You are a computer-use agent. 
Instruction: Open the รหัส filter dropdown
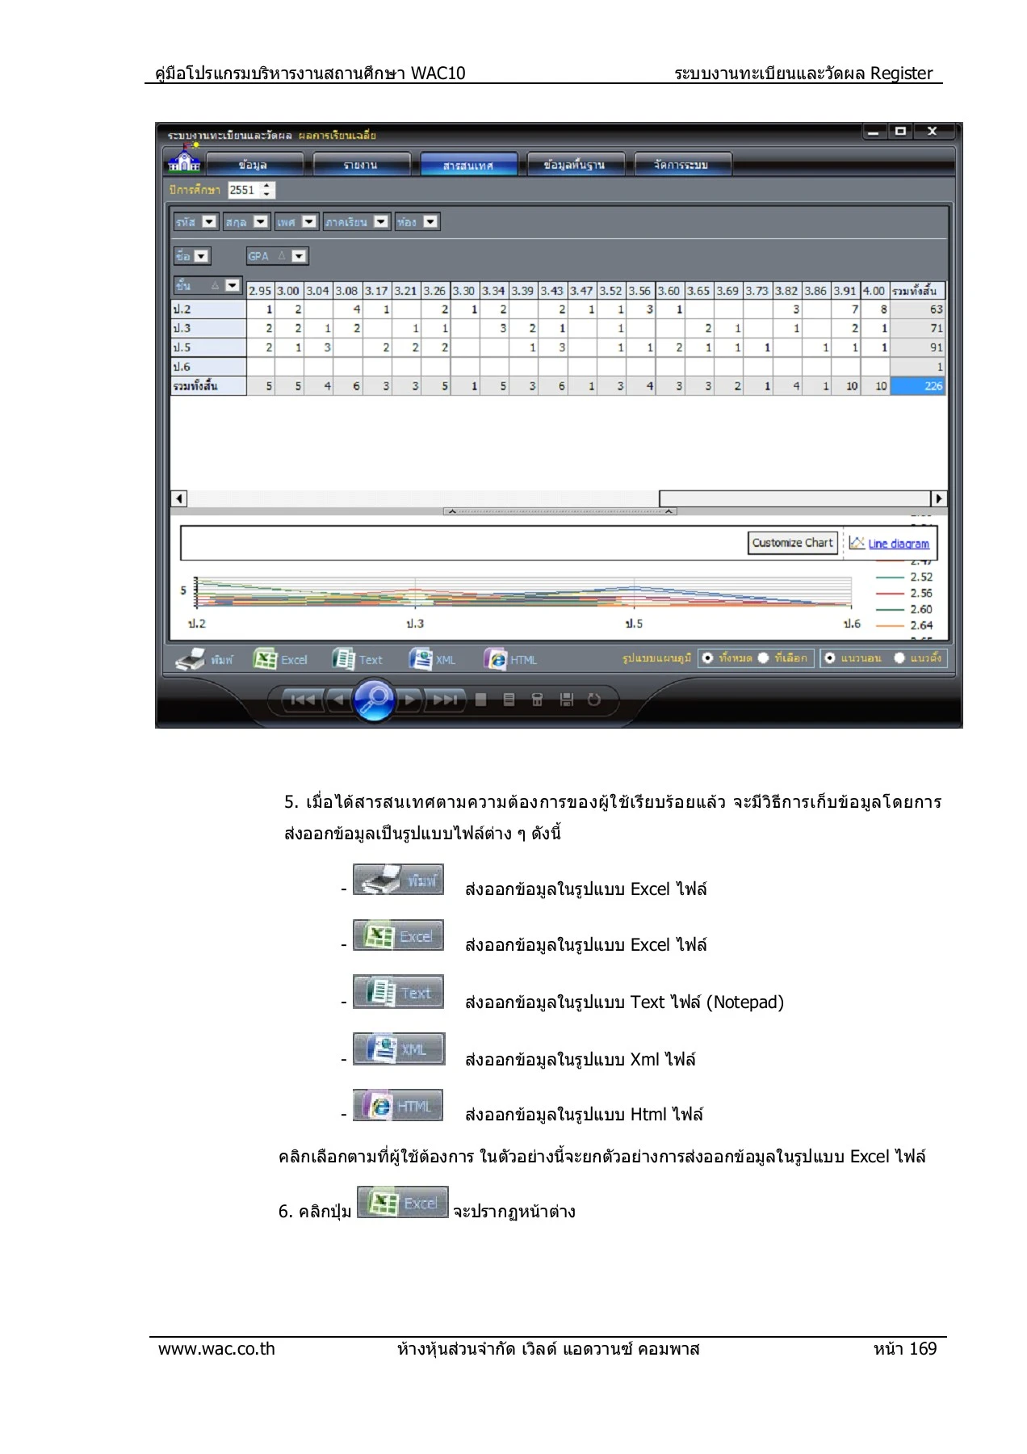tap(209, 221)
